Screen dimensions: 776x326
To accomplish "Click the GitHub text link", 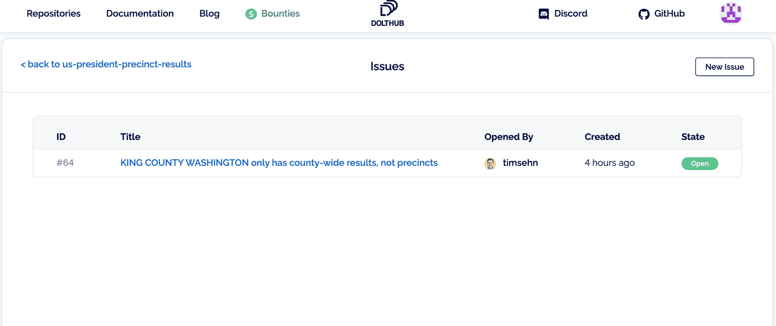I will coord(669,14).
